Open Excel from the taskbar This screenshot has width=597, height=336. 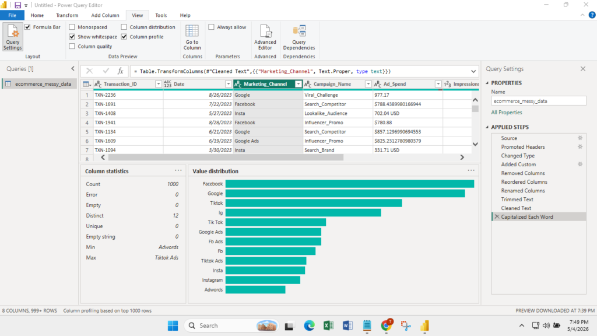tap(328, 325)
